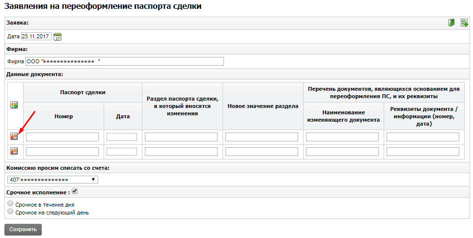Viewport: 473px width, 238px height.
Task: Select the Срочное в течение дня option
Action: (x=11, y=204)
